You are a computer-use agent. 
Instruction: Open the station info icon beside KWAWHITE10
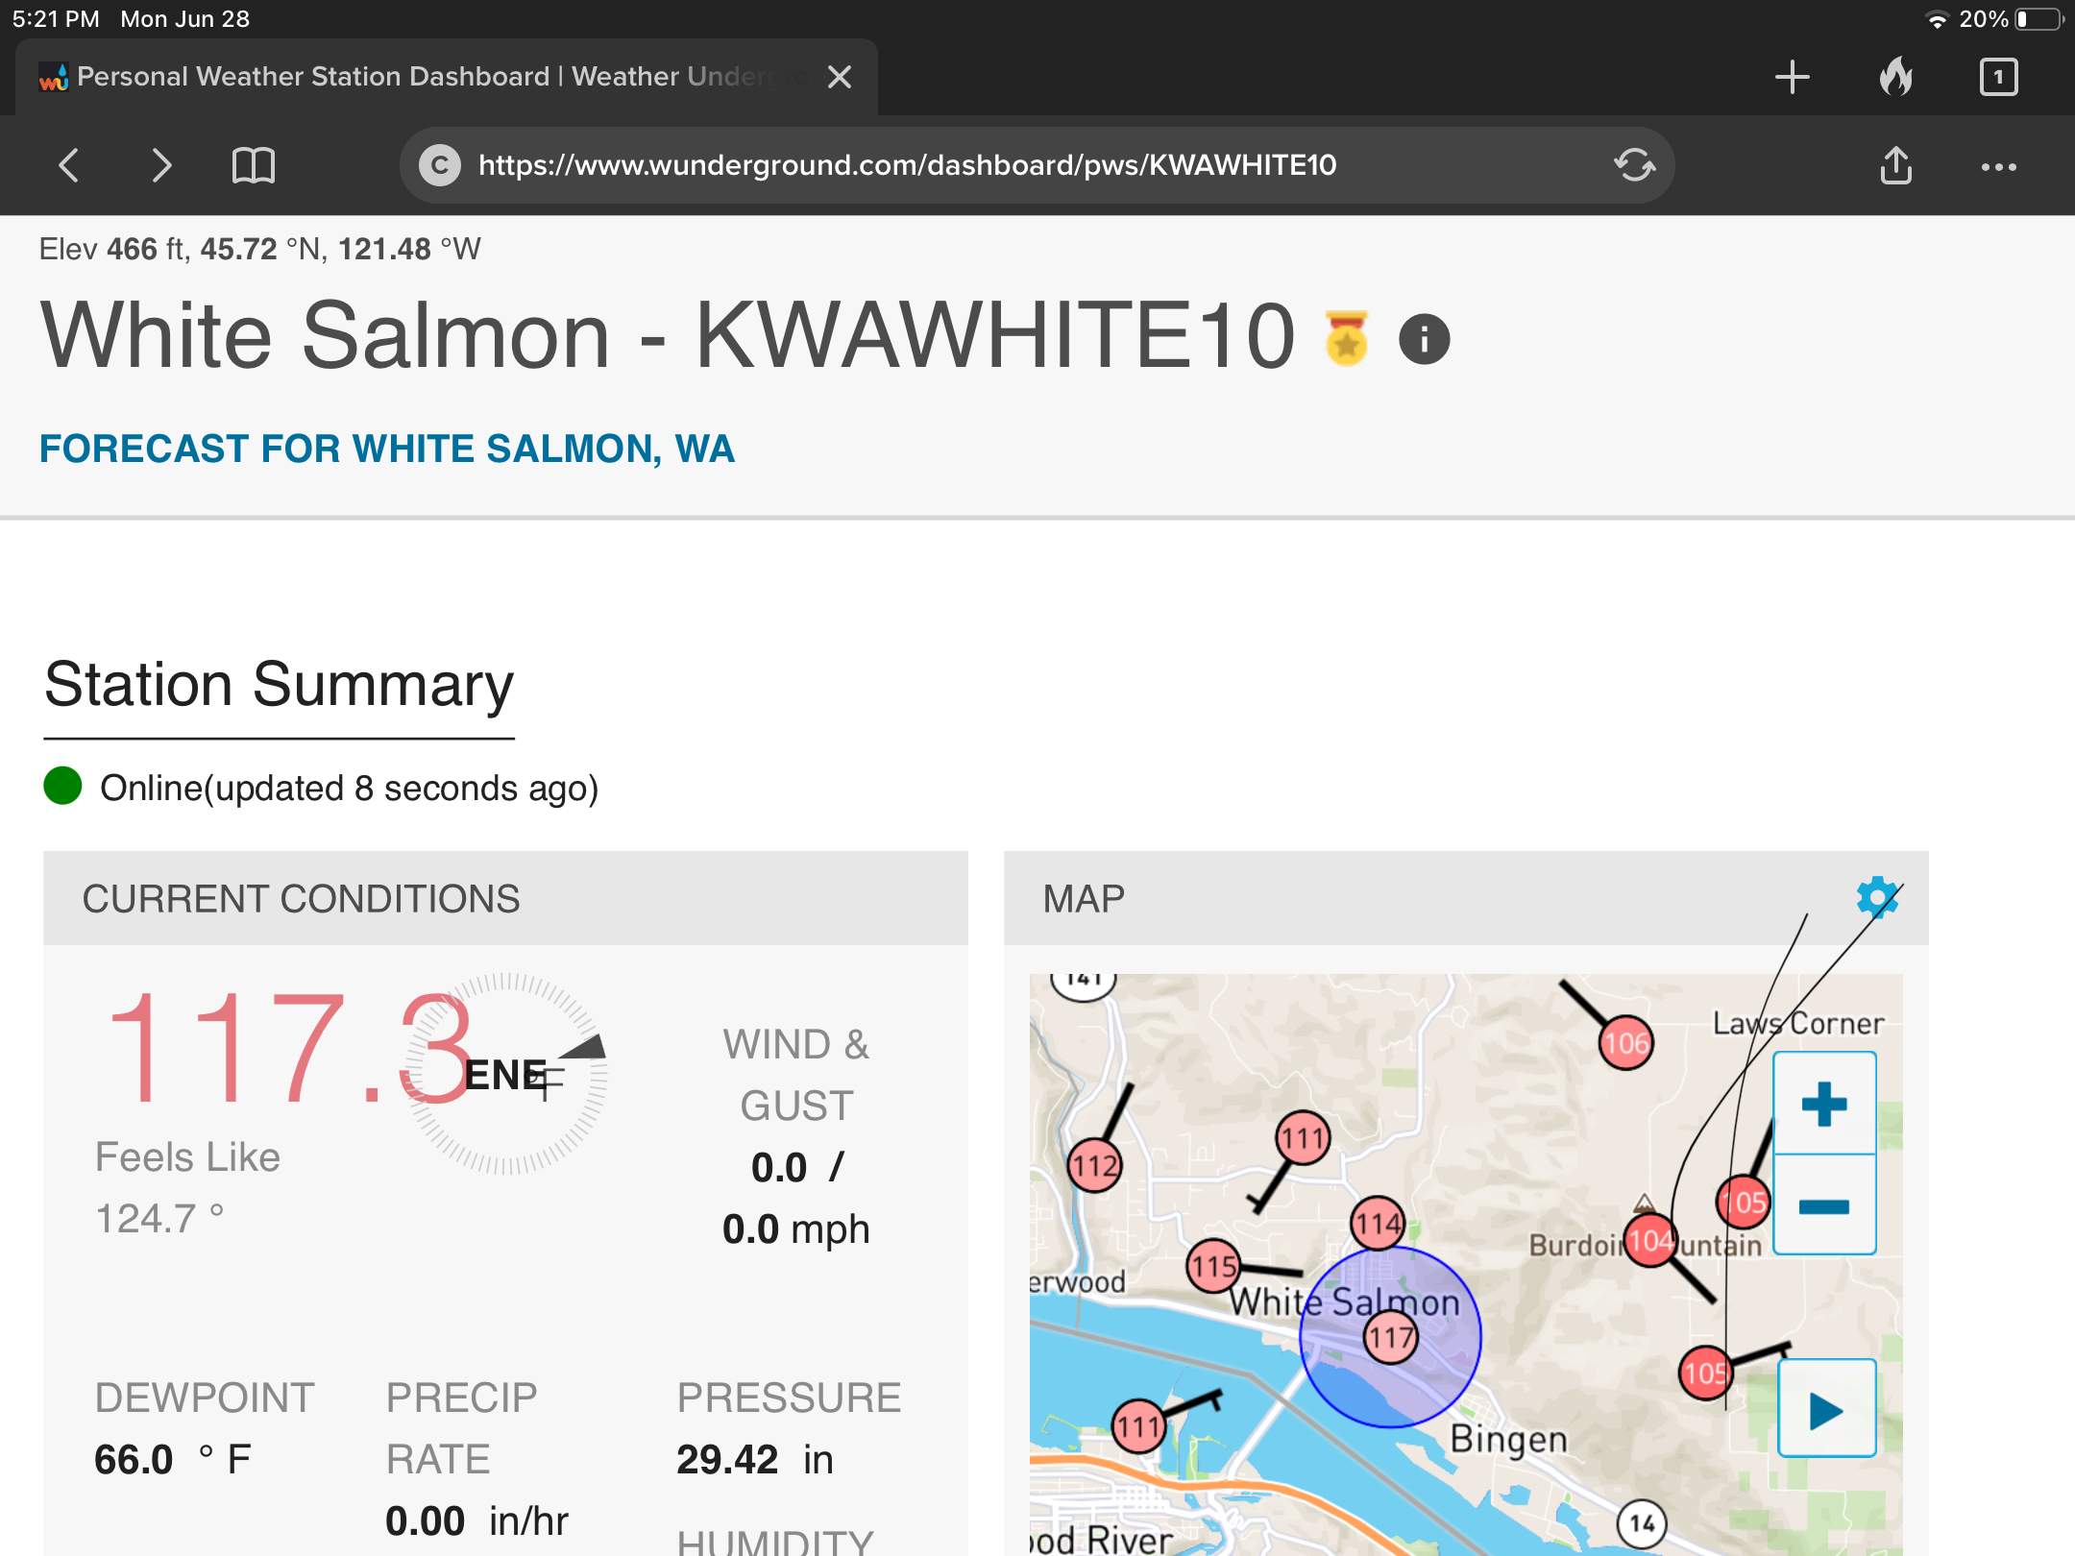click(x=1424, y=339)
